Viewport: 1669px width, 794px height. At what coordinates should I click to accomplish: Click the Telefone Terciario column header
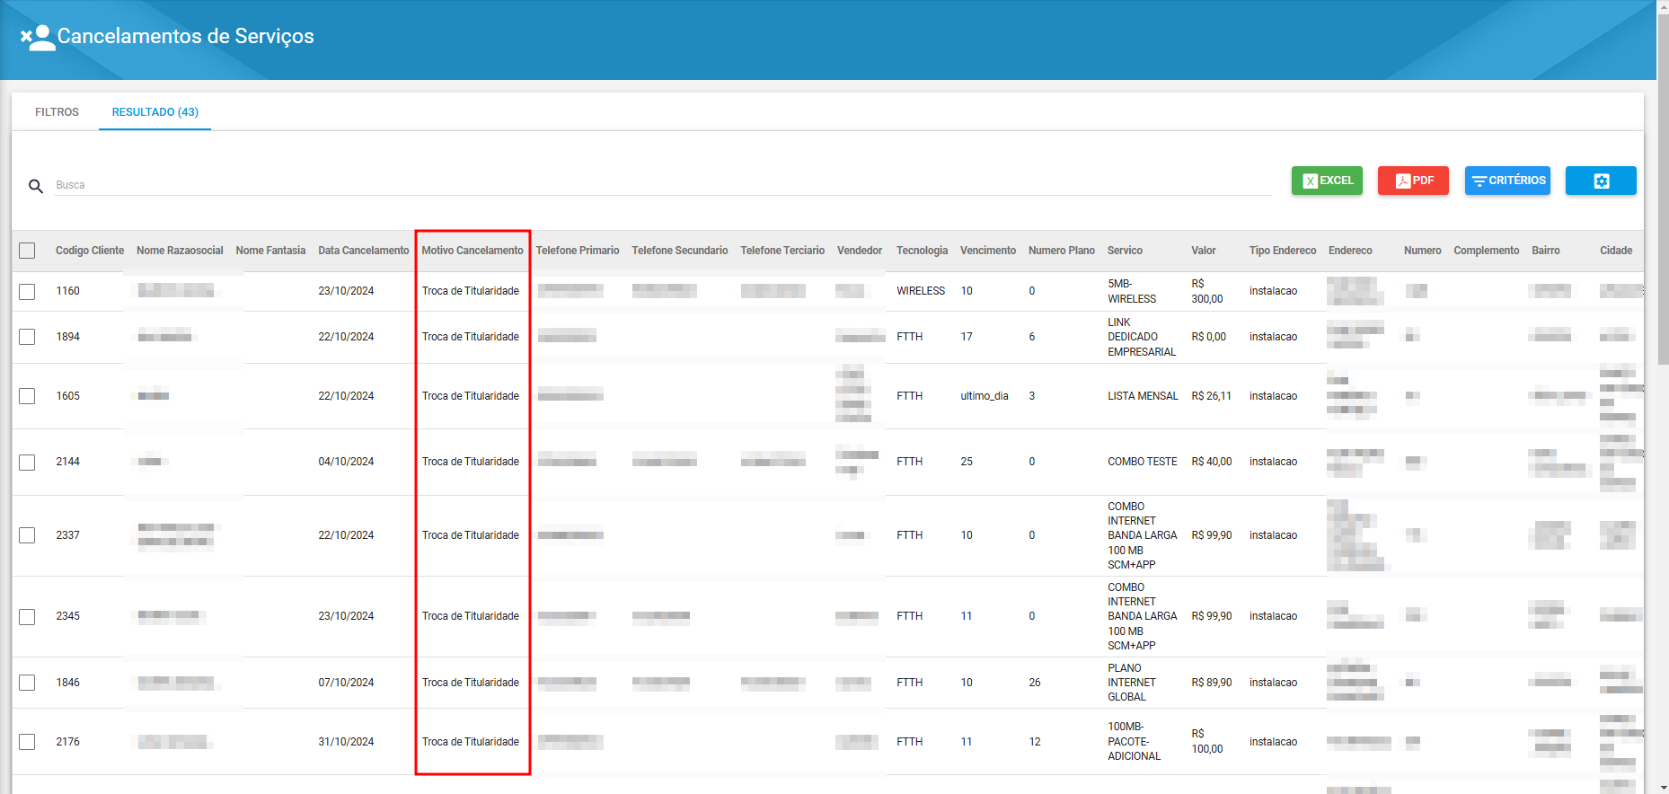[x=782, y=251]
